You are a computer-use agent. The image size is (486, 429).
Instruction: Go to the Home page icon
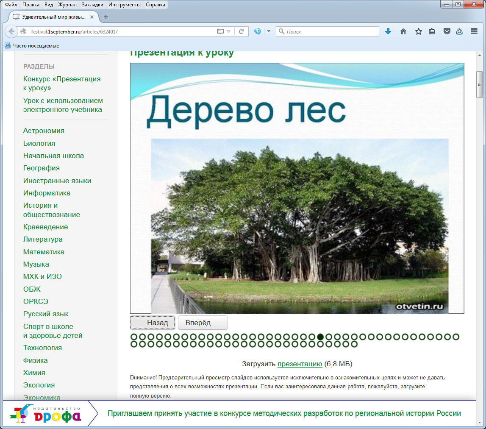(403, 32)
